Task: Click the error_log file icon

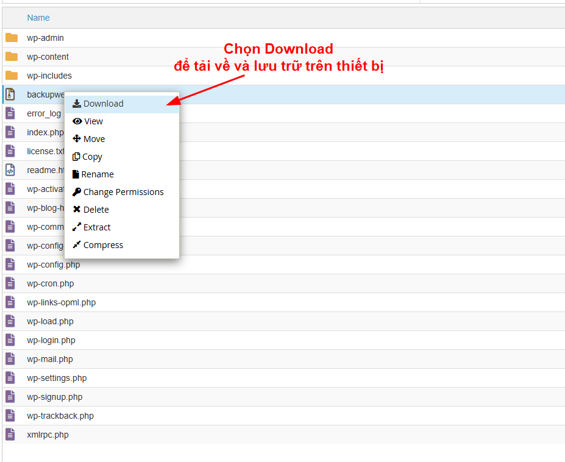Action: (10, 113)
